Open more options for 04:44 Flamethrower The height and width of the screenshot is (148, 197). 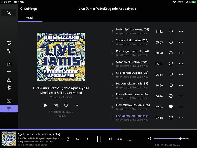coord(181,96)
